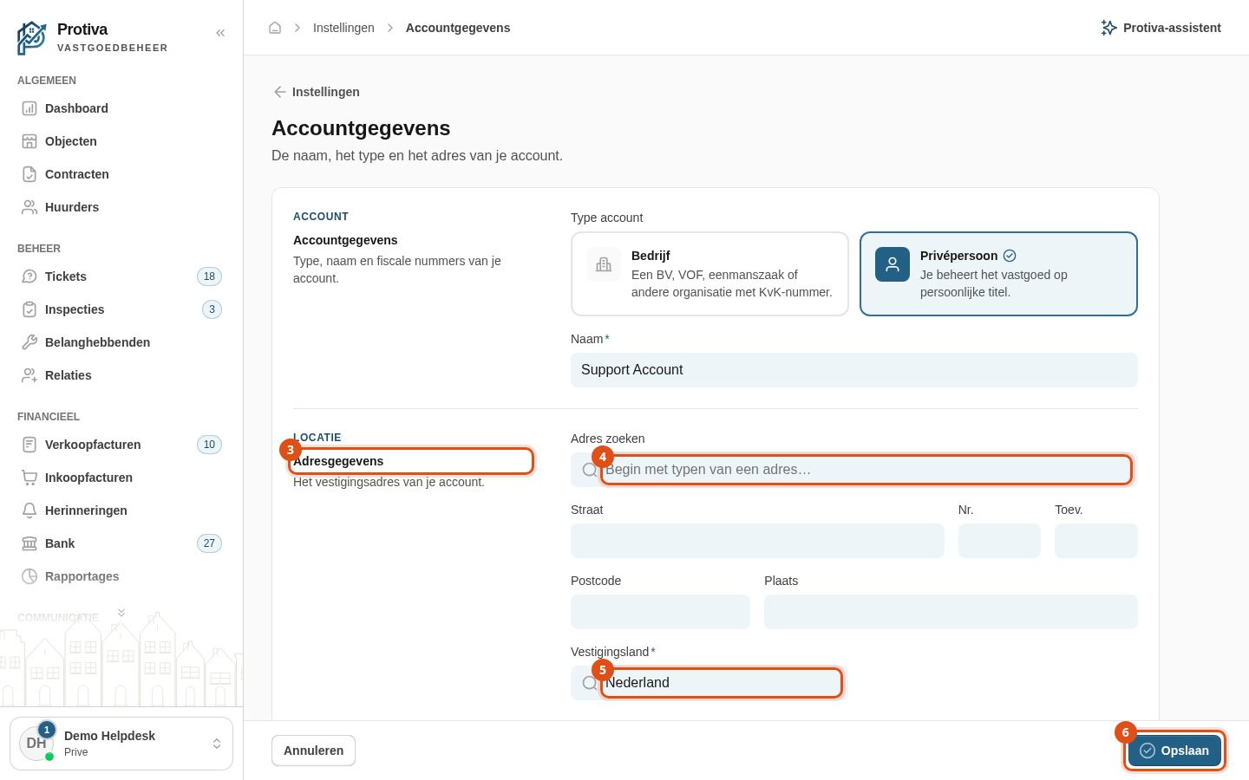Click the Rapportages pie chart icon
Image resolution: width=1249 pixels, height=780 pixels.
coord(29,576)
